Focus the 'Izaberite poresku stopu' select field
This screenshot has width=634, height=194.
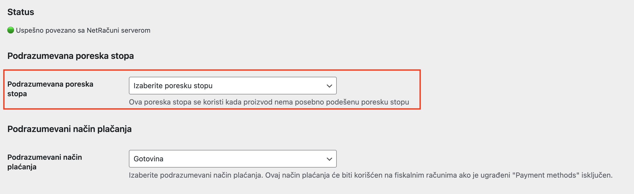point(233,86)
